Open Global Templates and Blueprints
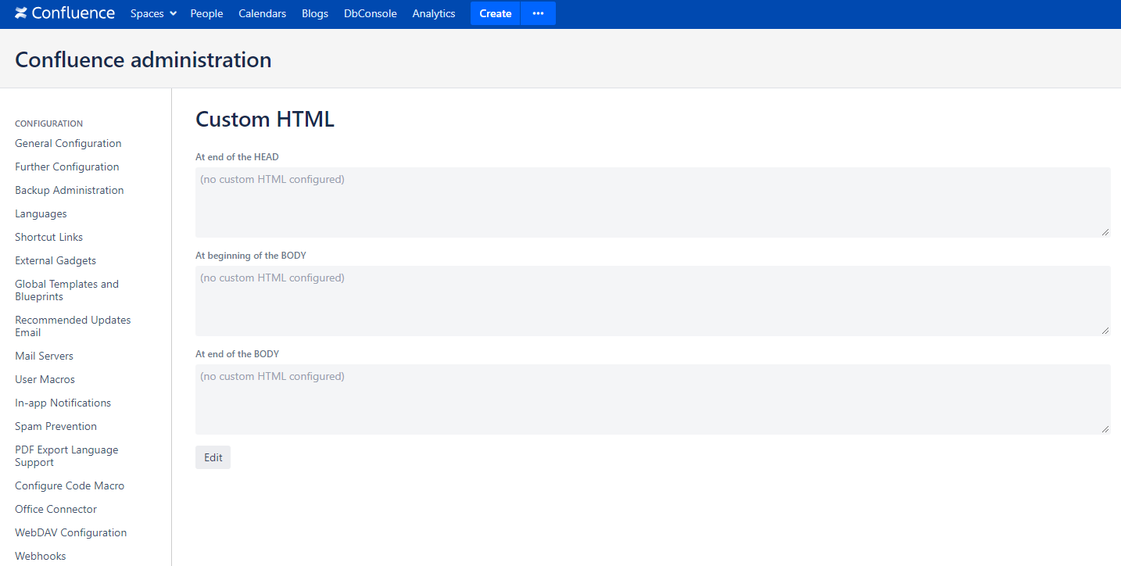 pyautogui.click(x=66, y=290)
